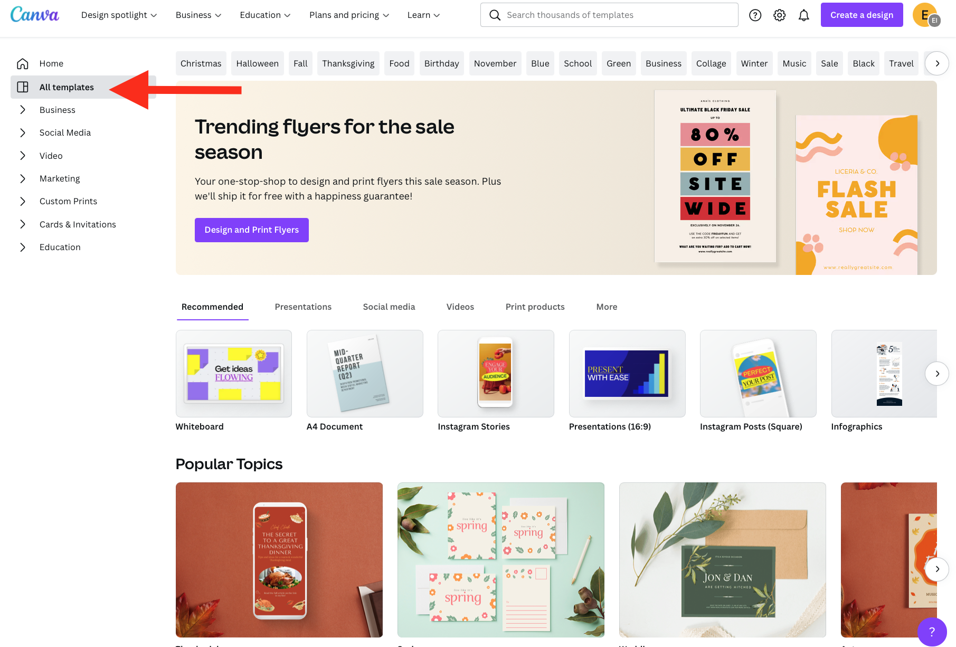
Task: Open the help question mark icon in header
Action: 755,15
